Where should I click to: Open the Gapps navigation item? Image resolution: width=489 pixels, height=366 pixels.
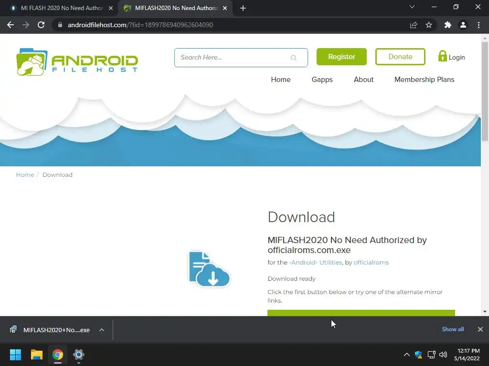pos(322,80)
